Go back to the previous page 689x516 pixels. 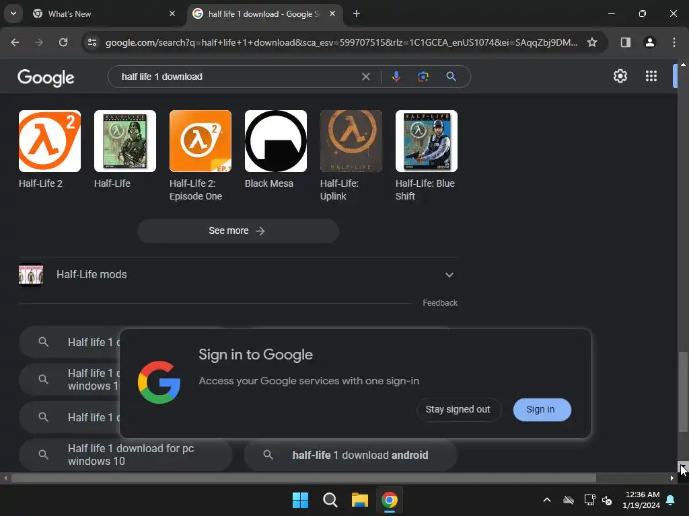pyautogui.click(x=15, y=42)
